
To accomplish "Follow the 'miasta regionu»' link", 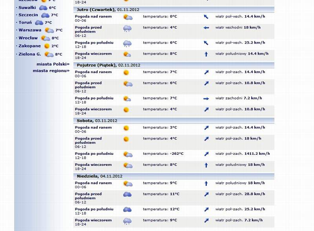I will tap(51, 71).
